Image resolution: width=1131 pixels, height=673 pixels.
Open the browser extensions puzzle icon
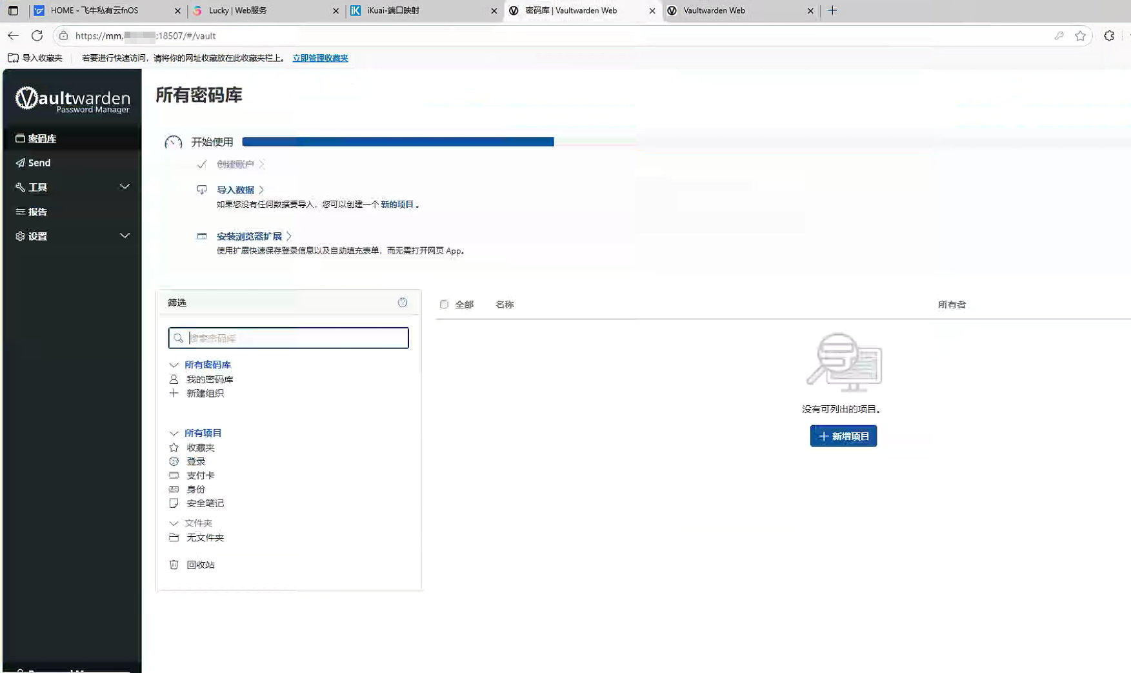pyautogui.click(x=1108, y=36)
